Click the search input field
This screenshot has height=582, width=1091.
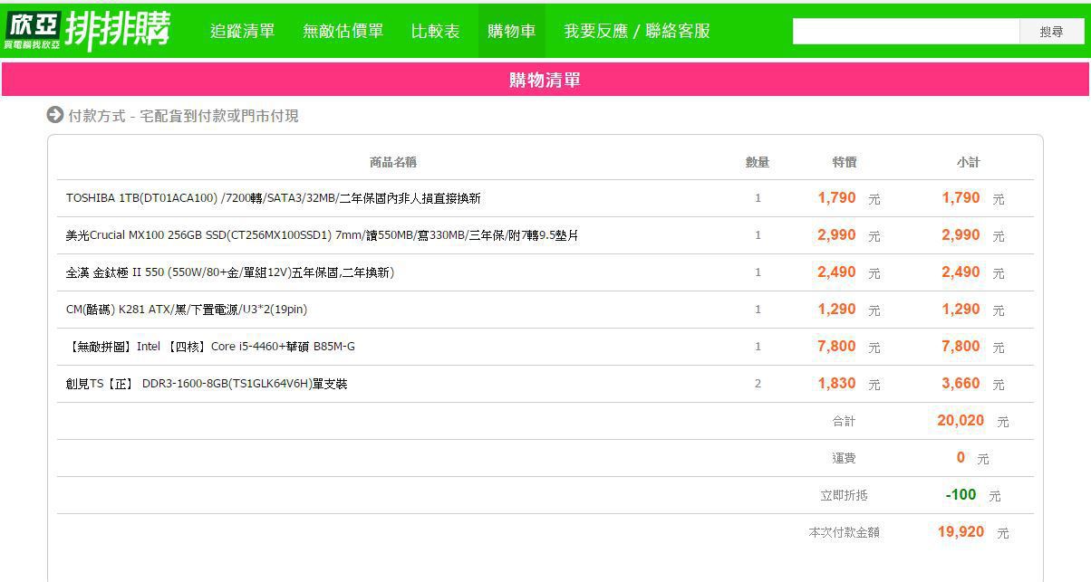906,32
